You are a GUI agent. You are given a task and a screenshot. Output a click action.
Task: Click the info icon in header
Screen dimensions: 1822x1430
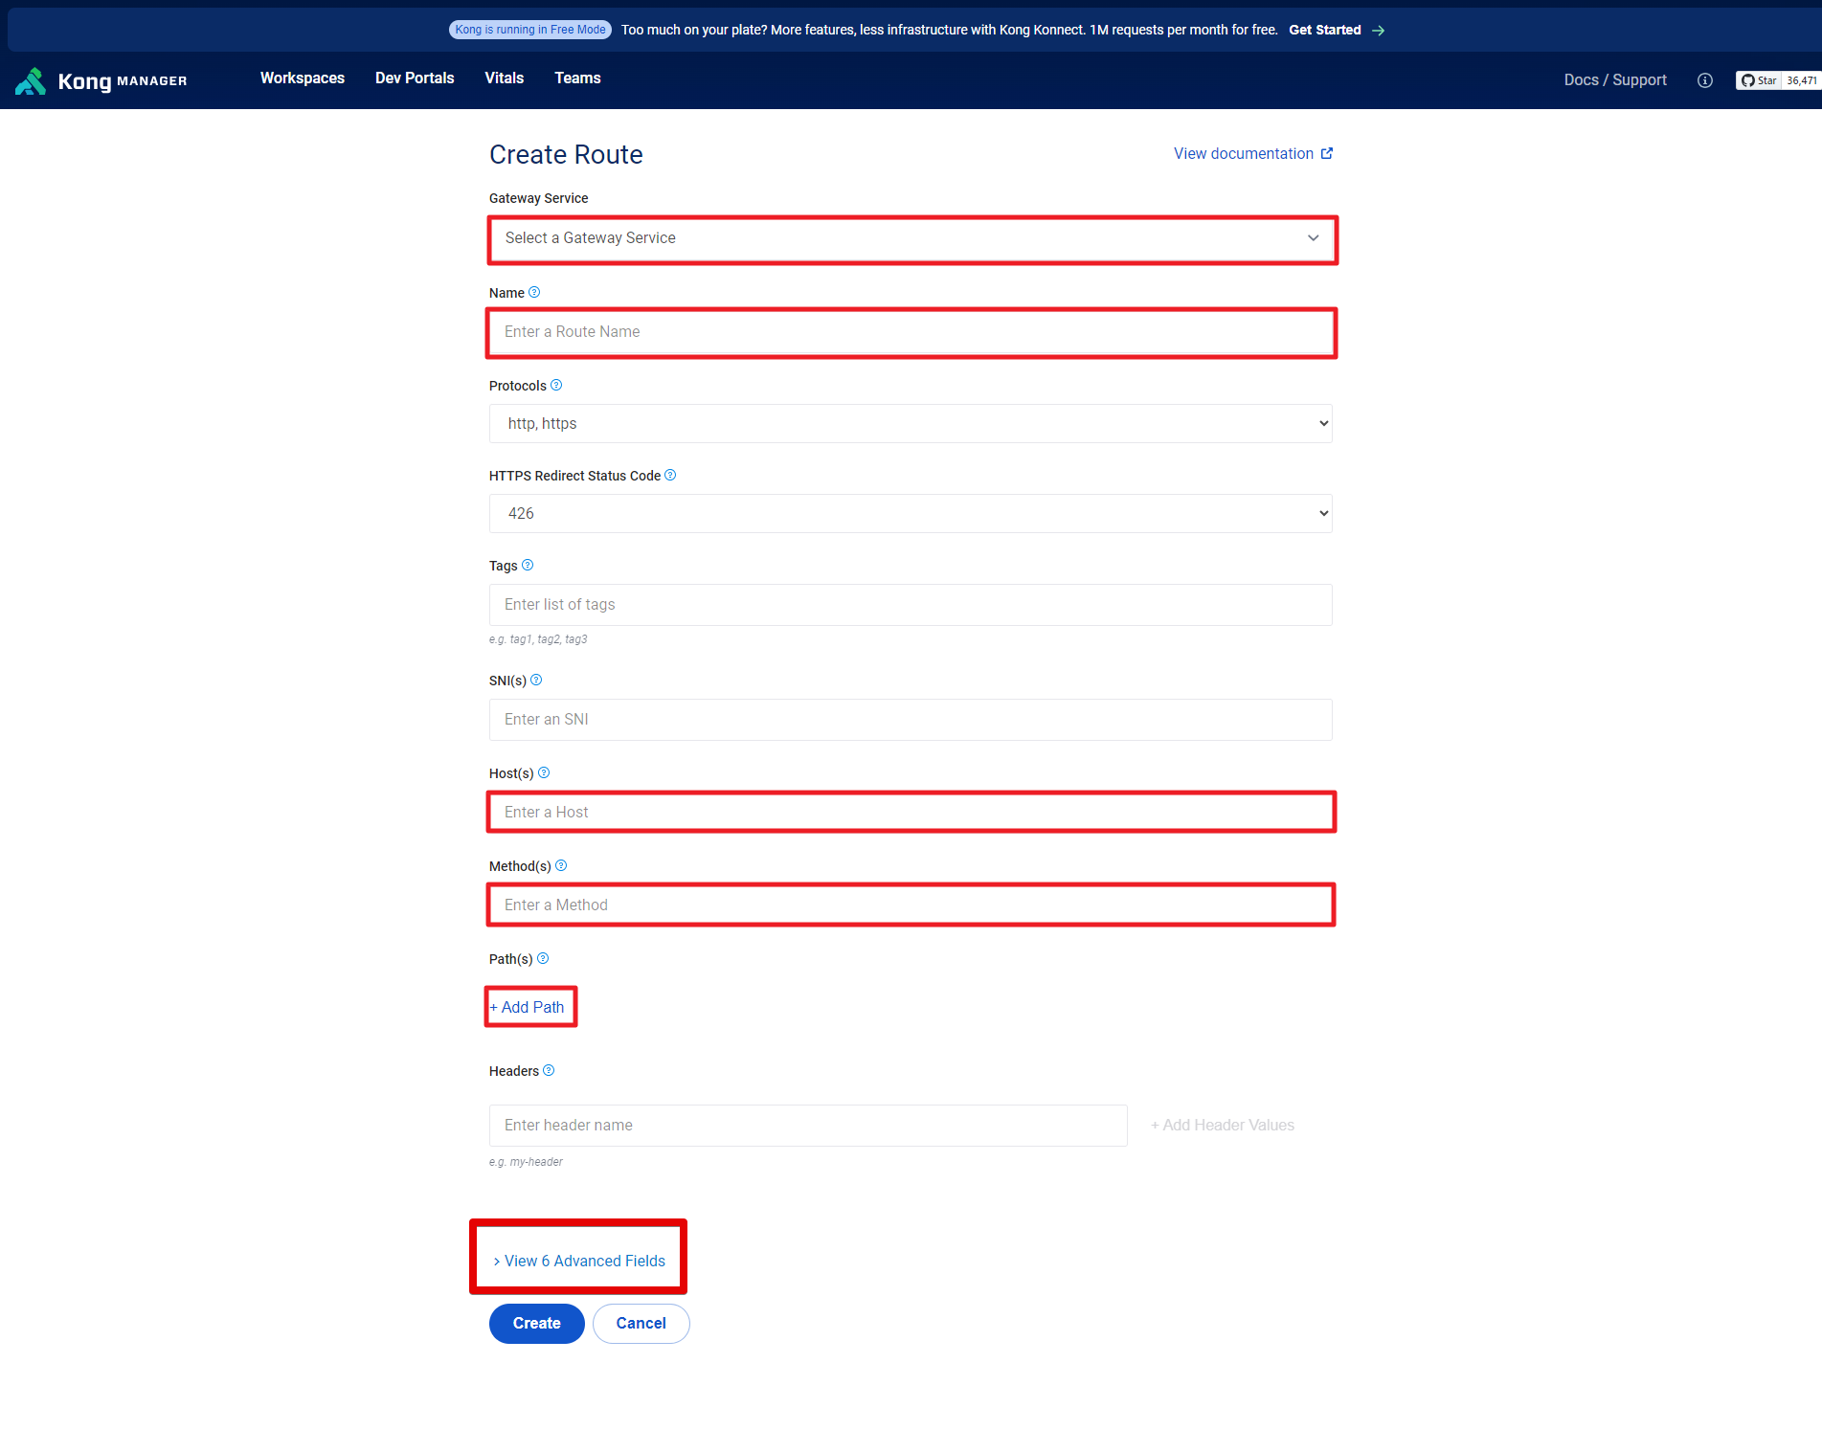pyautogui.click(x=1704, y=80)
